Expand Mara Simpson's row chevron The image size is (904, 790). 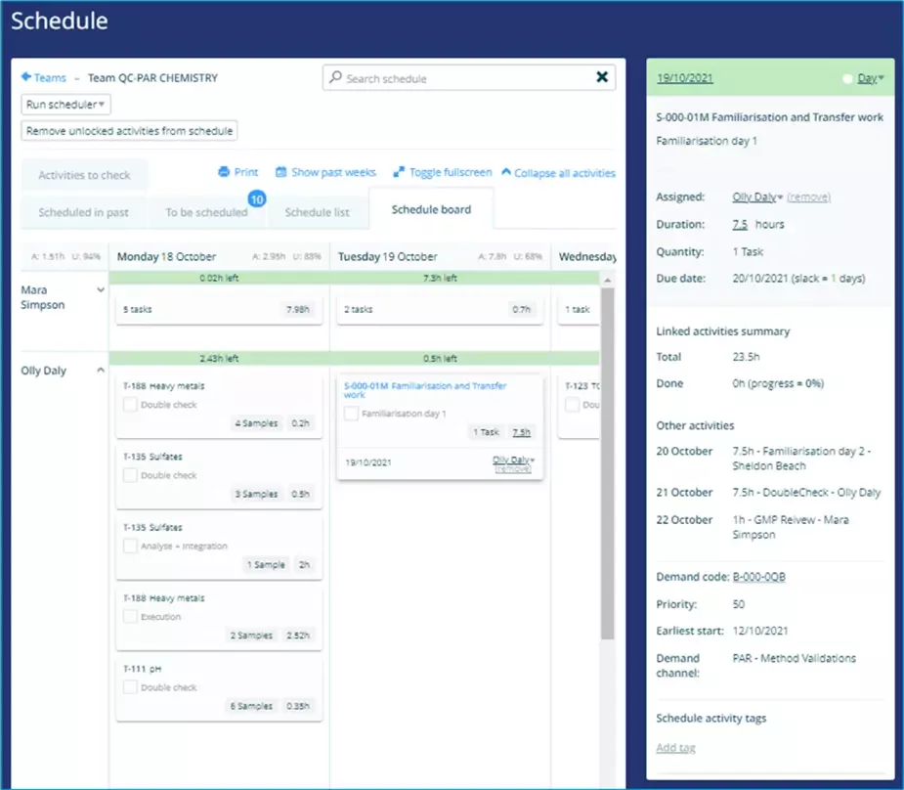(101, 290)
